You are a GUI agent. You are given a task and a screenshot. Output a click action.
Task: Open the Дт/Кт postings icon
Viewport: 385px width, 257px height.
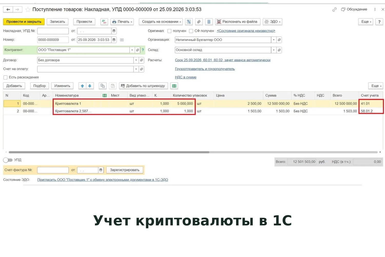point(104,22)
